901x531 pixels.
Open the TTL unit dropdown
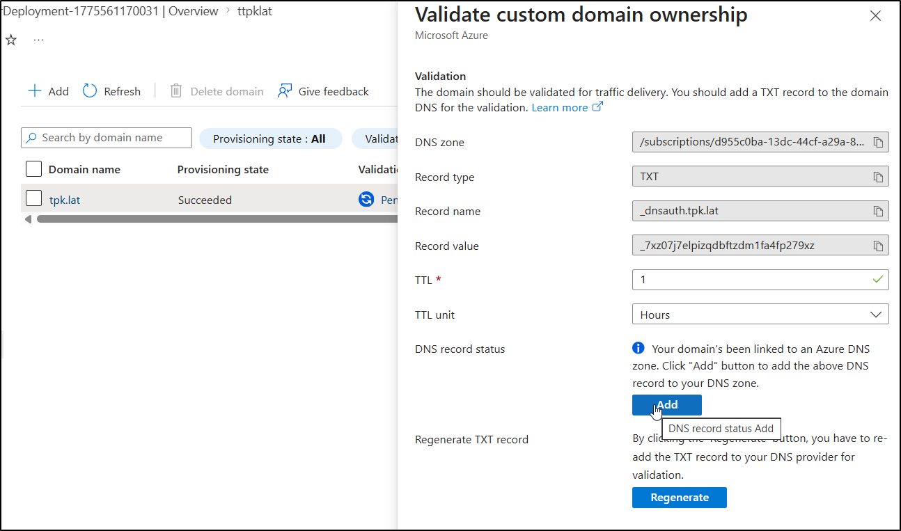click(760, 315)
